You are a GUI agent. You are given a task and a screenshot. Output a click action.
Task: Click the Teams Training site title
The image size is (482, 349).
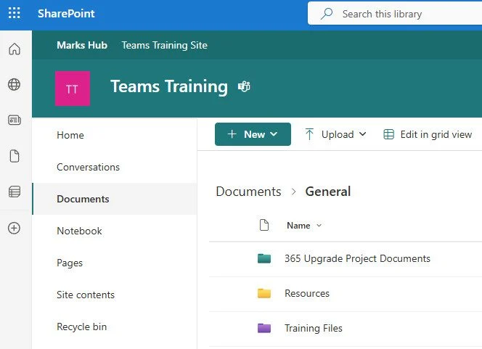click(x=169, y=86)
